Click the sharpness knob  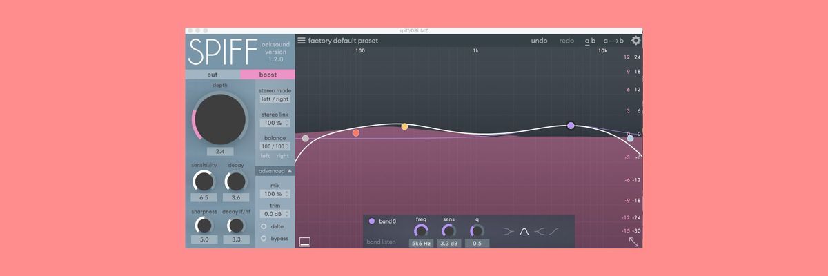(204, 225)
